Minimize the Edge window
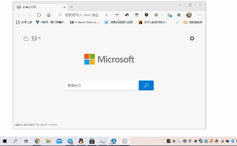Viewport: 237px width, 146px height. coord(180,5)
